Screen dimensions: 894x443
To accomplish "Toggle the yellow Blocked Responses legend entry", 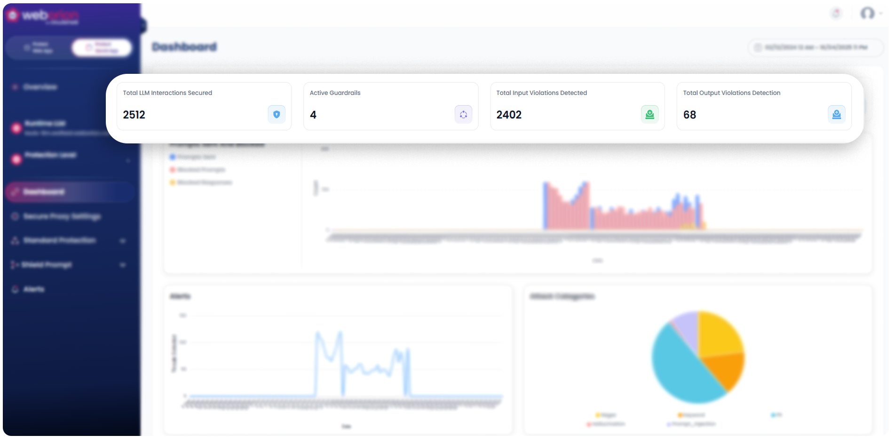I will (x=201, y=182).
